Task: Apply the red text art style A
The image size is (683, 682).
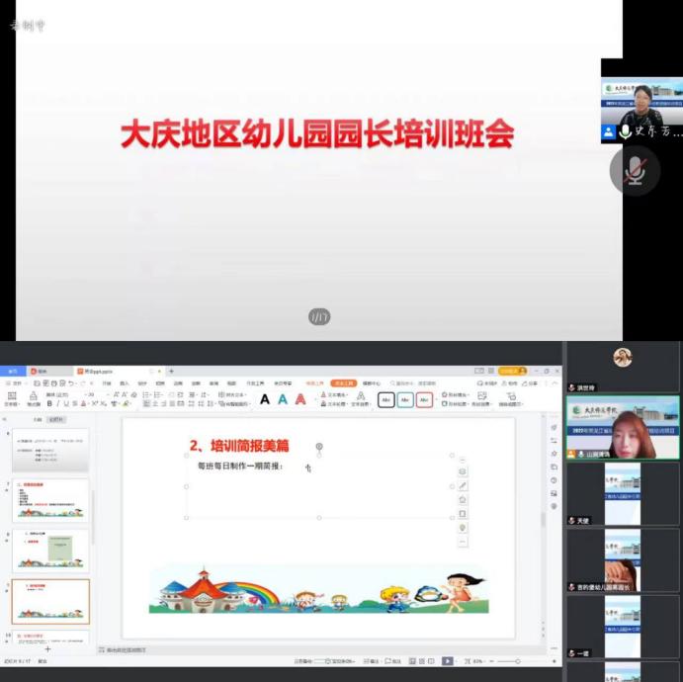Action: (x=300, y=399)
